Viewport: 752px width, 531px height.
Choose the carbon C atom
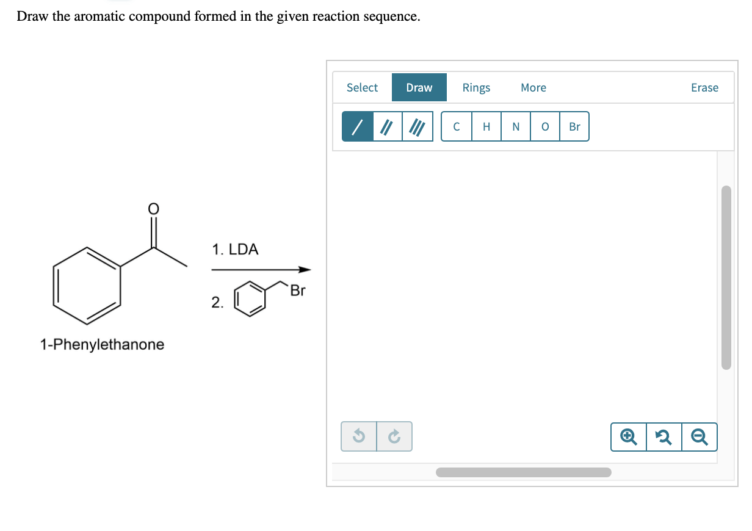coord(457,126)
